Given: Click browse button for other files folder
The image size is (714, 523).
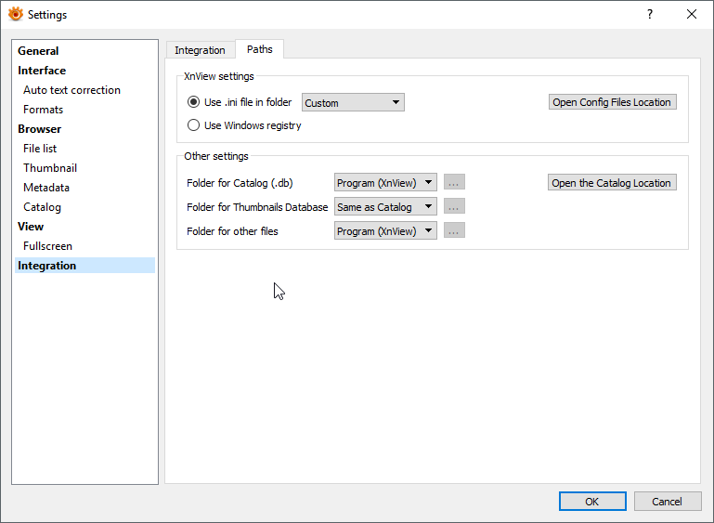Looking at the screenshot, I should pos(454,230).
